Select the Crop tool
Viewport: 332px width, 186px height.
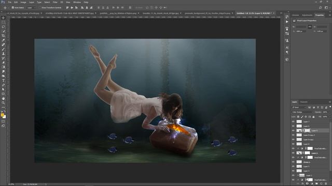[x=3, y=36]
